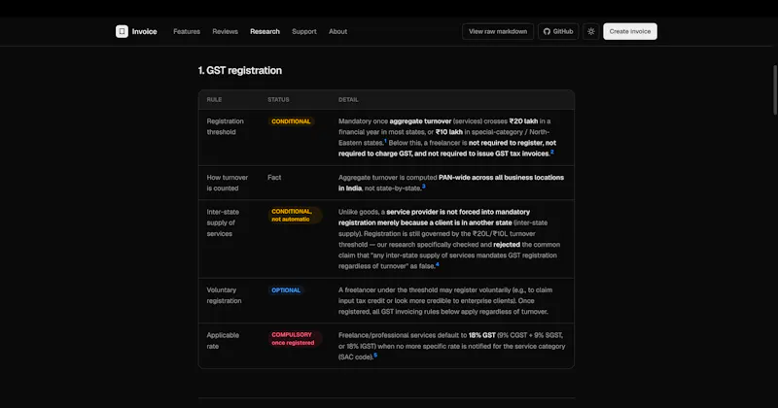Click the bold "18% GST" text
778x408 pixels.
(x=481, y=335)
